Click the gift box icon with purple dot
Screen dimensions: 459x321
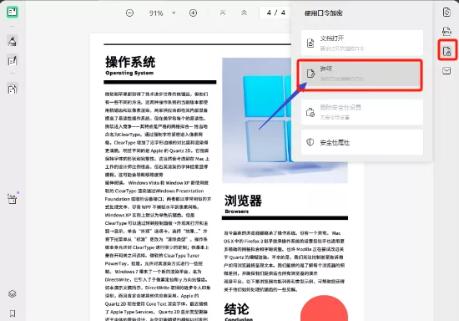point(13,199)
